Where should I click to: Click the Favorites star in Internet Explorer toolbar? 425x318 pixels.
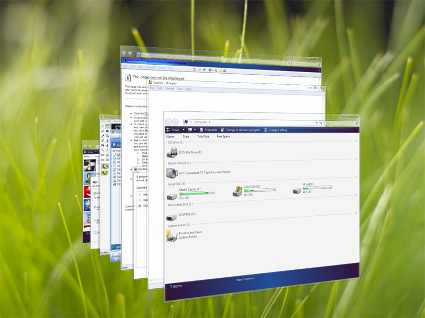200,70
